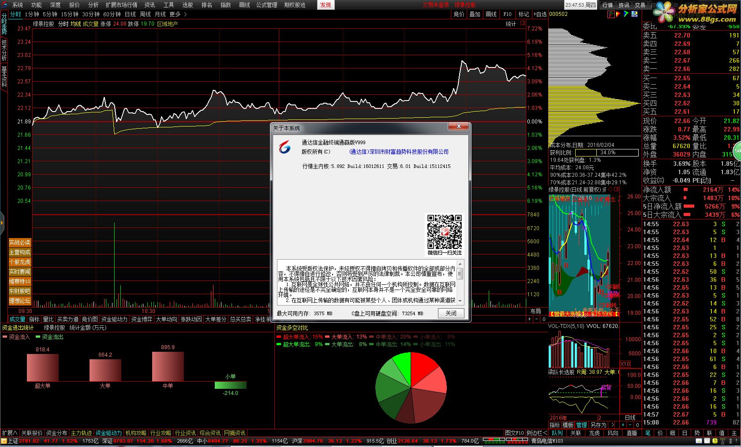The image size is (741, 447).
Task: Select the 成交量 indicator tab
Action: pos(18,319)
